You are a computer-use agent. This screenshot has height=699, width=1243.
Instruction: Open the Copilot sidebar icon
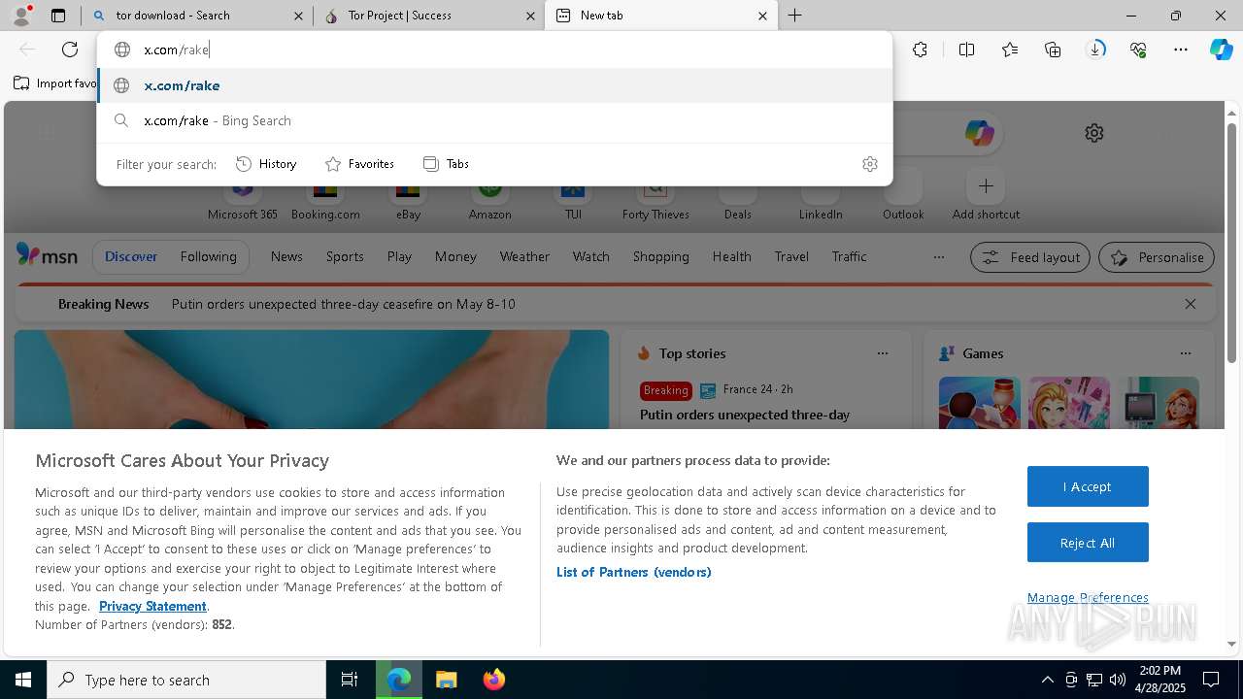pyautogui.click(x=1221, y=50)
